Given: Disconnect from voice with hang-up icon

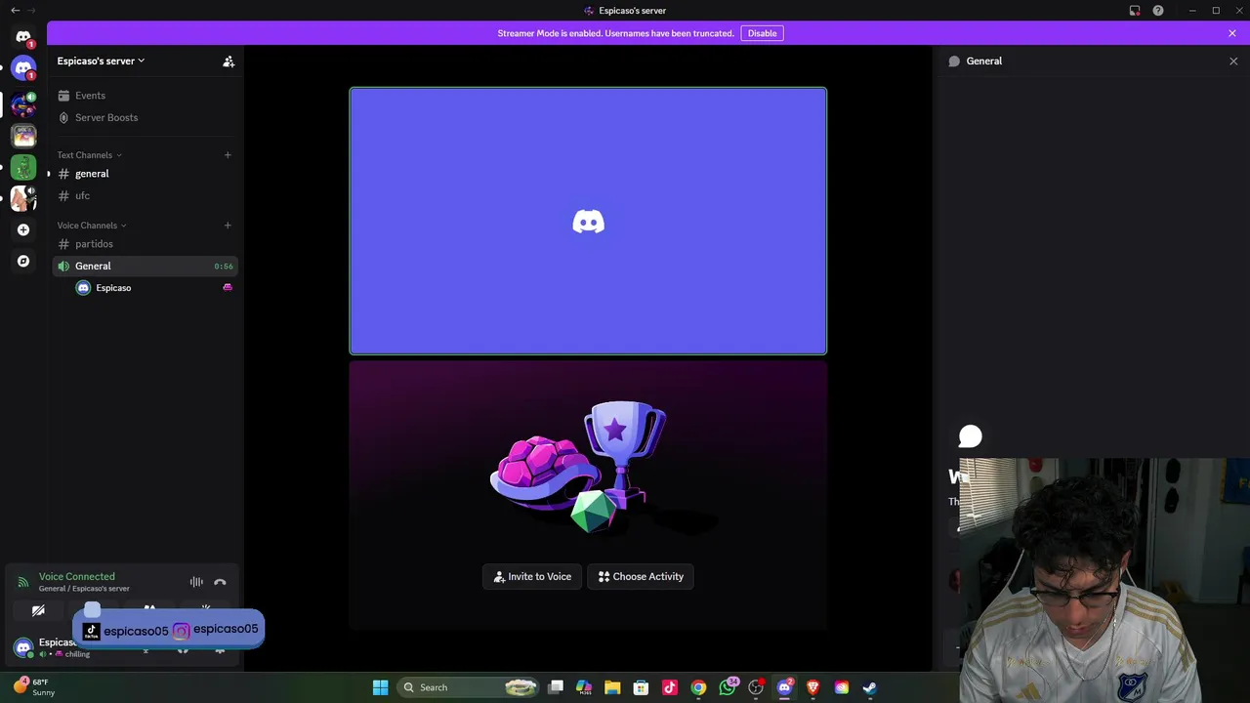Looking at the screenshot, I should pos(220,583).
